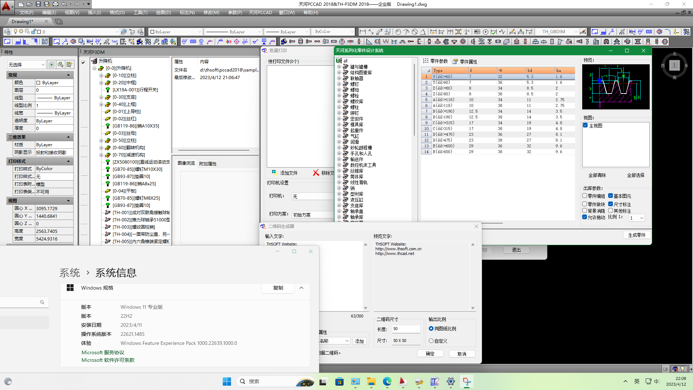Screen dimensions: 693x390
Task: Expand the 键与键槽 tree node
Action: click(x=339, y=67)
